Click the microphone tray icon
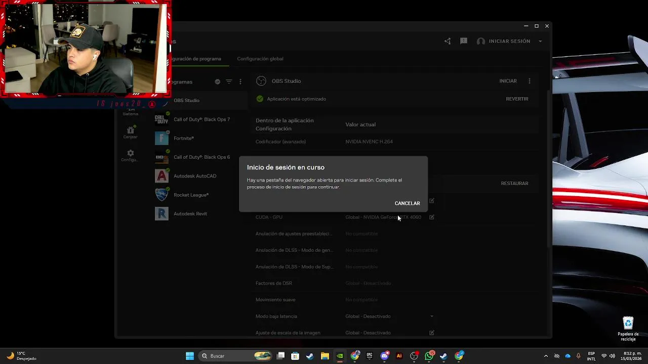Screen dimensions: 648x364 [578, 356]
